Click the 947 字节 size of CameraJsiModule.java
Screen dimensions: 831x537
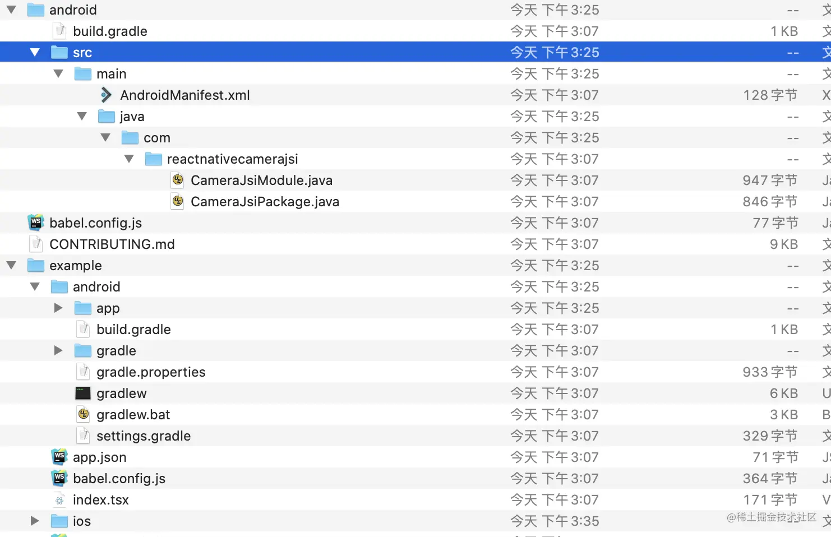click(770, 180)
